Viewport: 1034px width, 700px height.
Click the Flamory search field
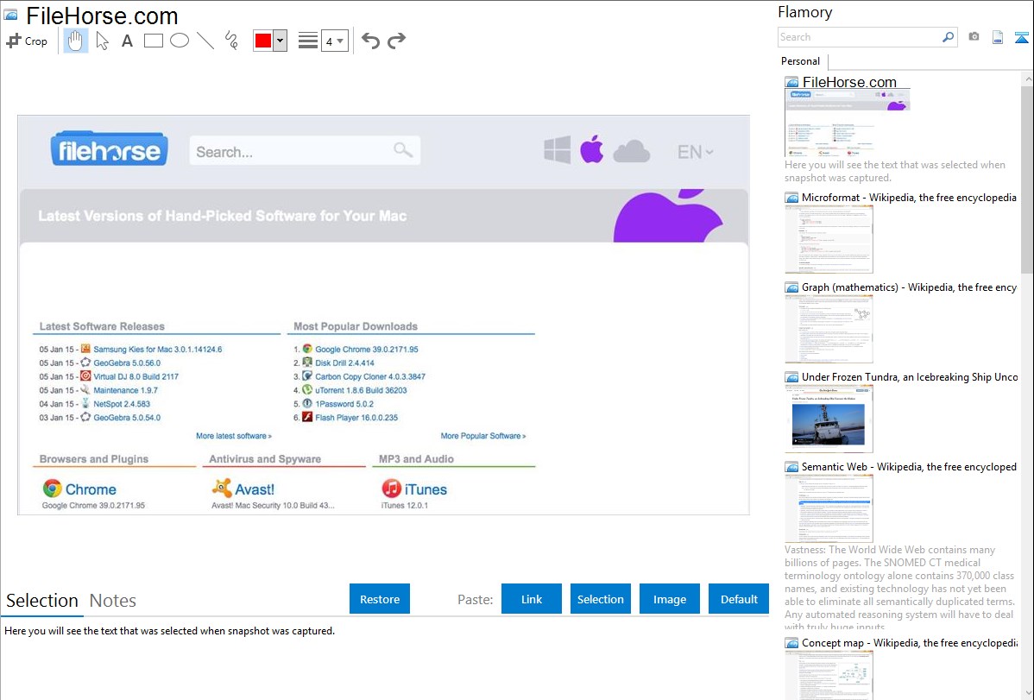pyautogui.click(x=860, y=37)
